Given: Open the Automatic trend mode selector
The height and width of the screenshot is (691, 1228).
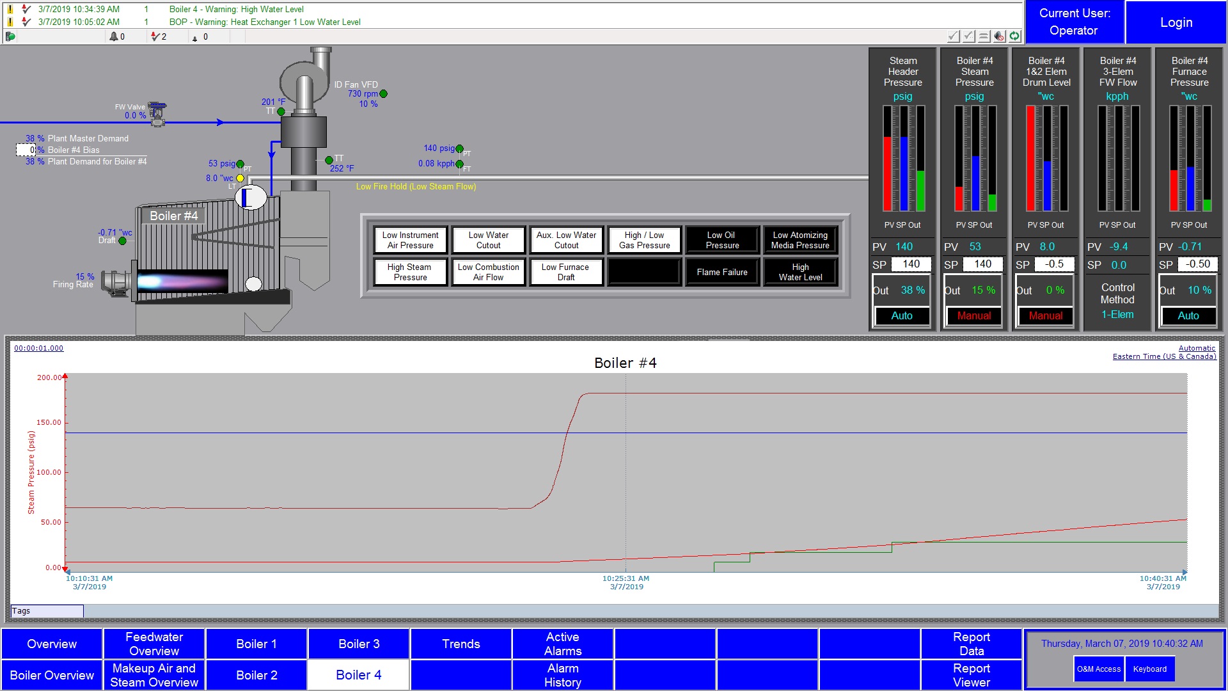Looking at the screenshot, I should tap(1197, 348).
